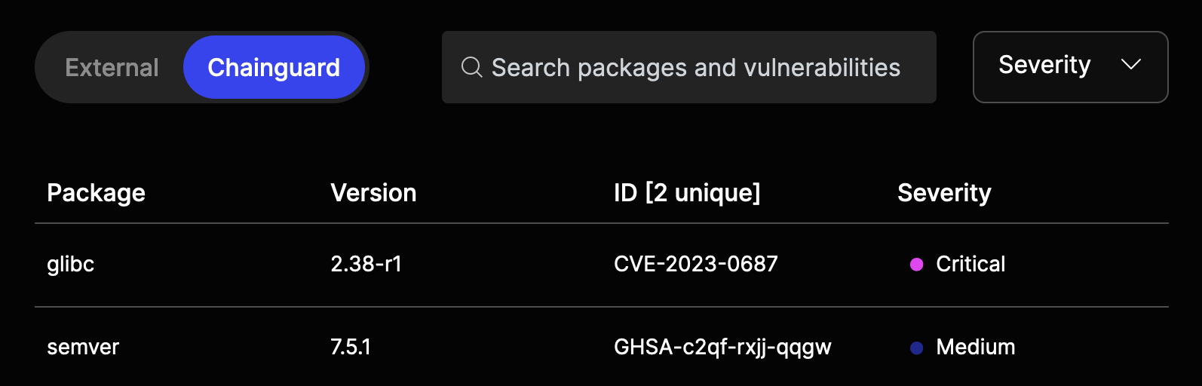Click the ID [2 unique] column header
The height and width of the screenshot is (386, 1202).
[686, 193]
